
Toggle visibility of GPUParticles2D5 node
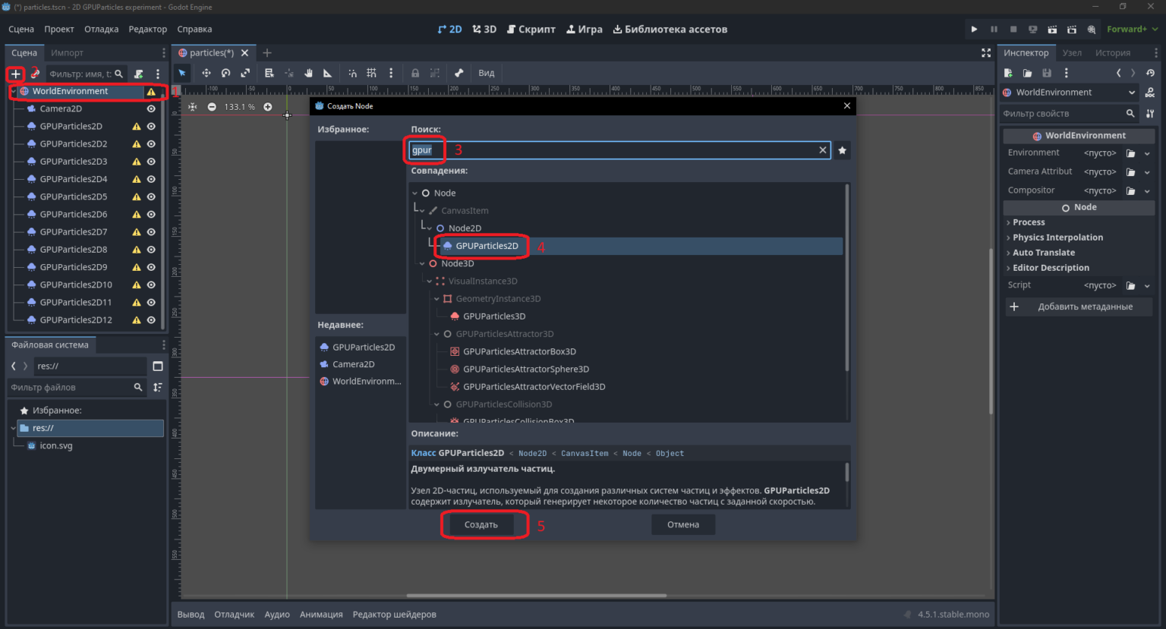point(151,197)
